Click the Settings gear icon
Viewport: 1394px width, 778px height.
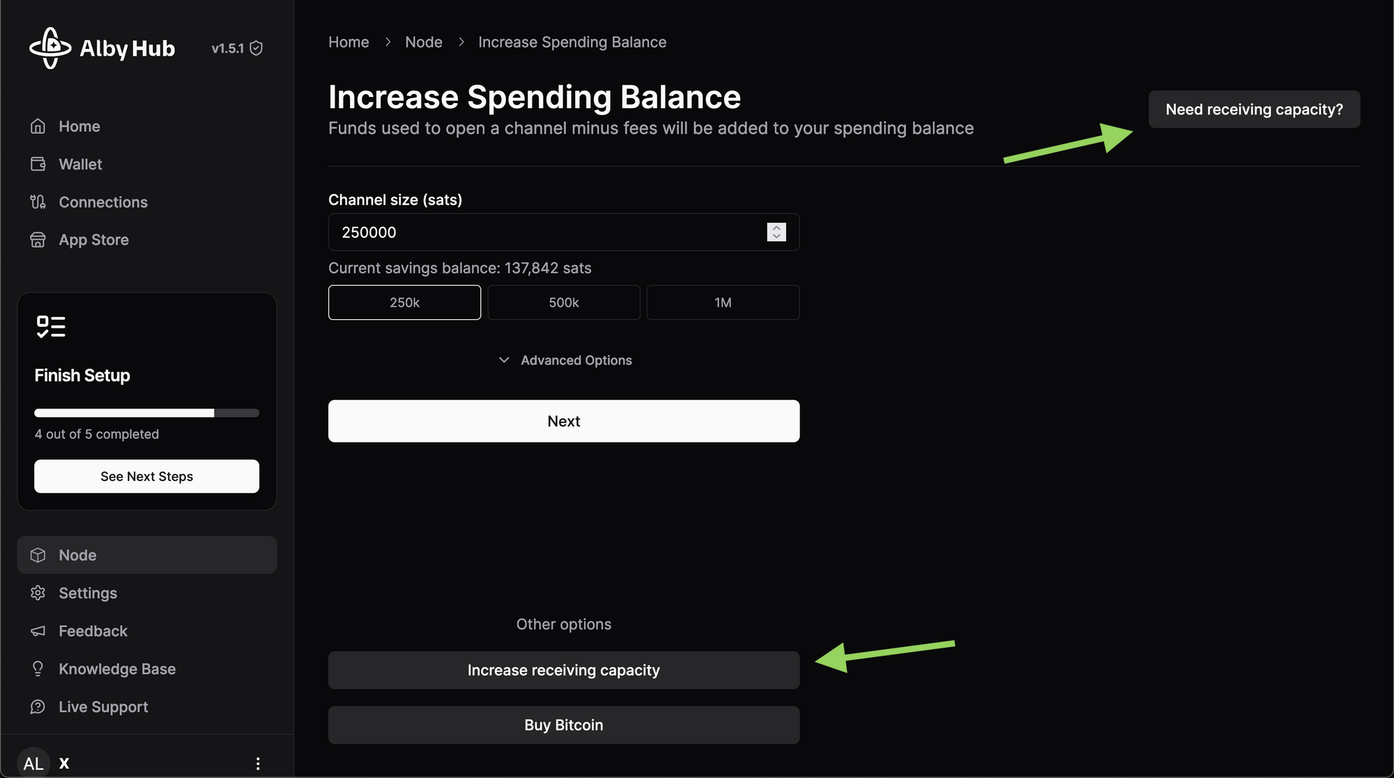(x=38, y=593)
